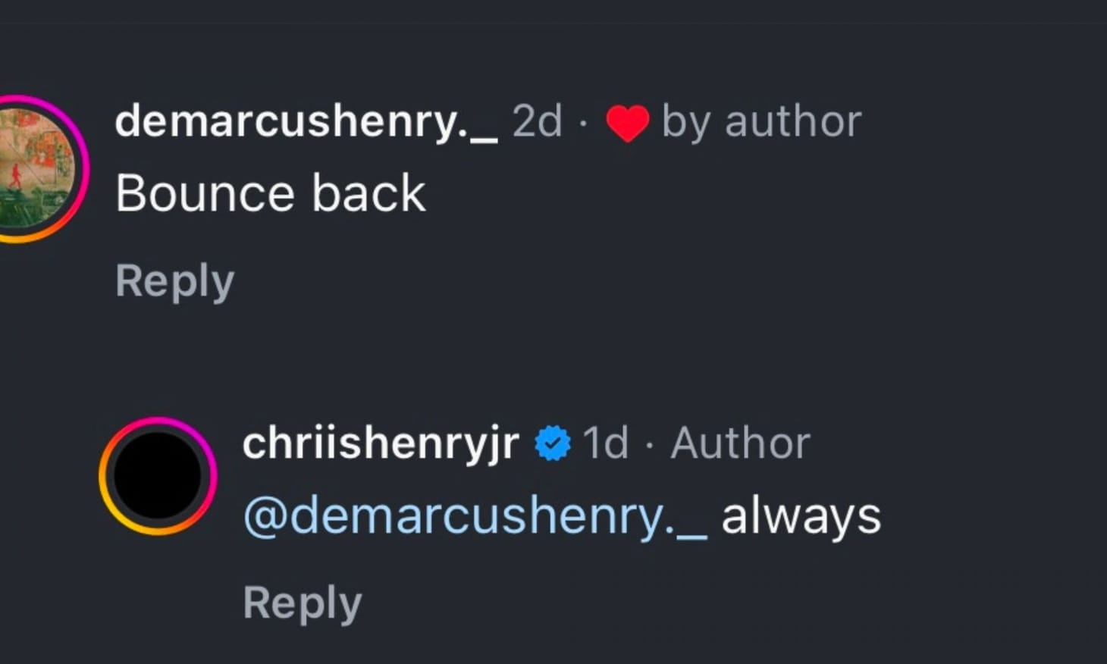Click the "1d" reply timestamp
1107x664 pixels.
click(x=605, y=443)
